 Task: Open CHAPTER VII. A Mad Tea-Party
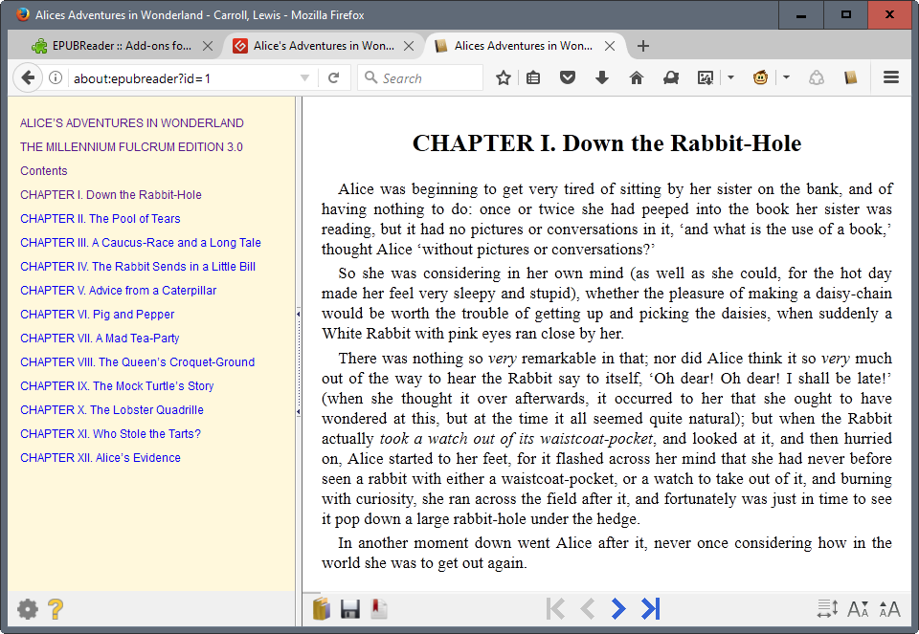[x=100, y=339]
